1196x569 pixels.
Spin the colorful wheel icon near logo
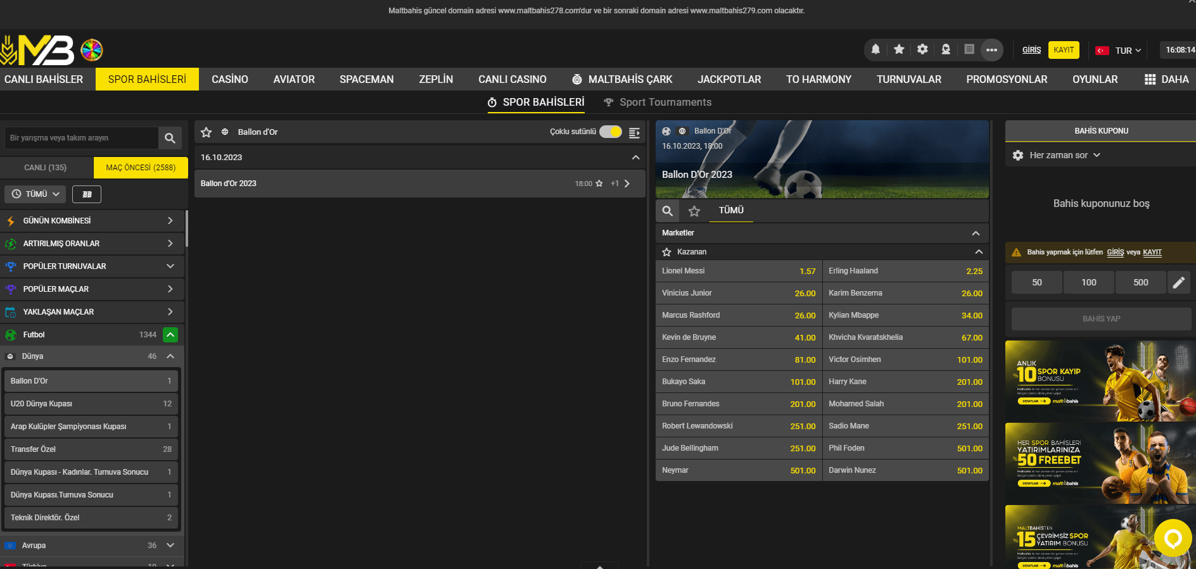point(92,50)
